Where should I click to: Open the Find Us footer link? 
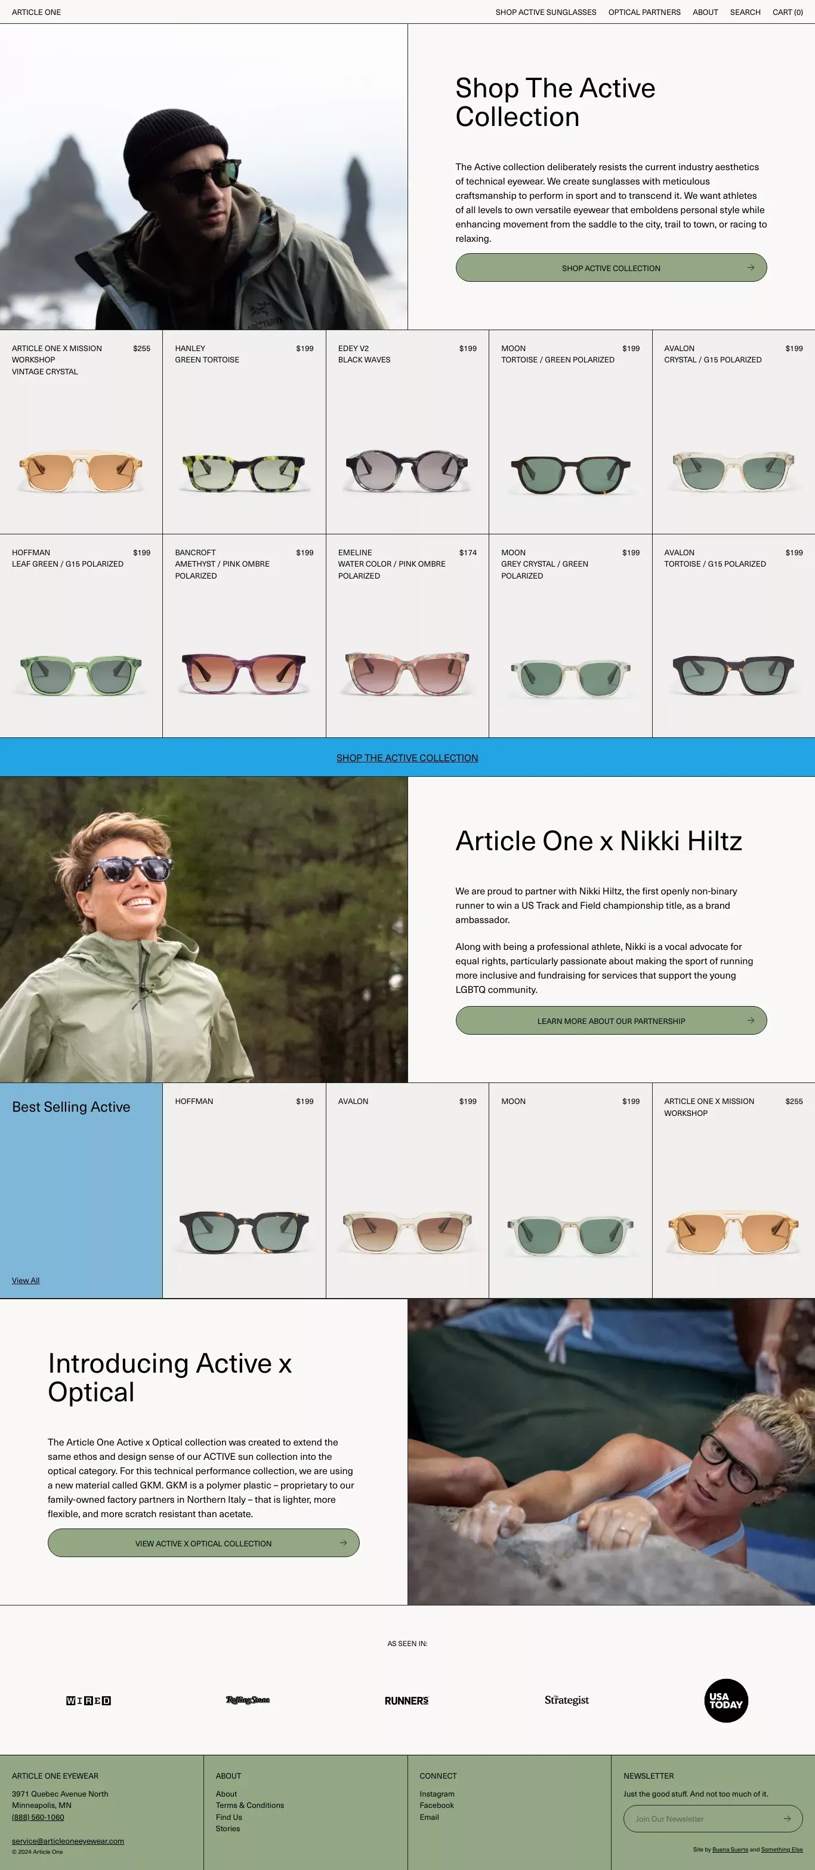pyautogui.click(x=229, y=1817)
